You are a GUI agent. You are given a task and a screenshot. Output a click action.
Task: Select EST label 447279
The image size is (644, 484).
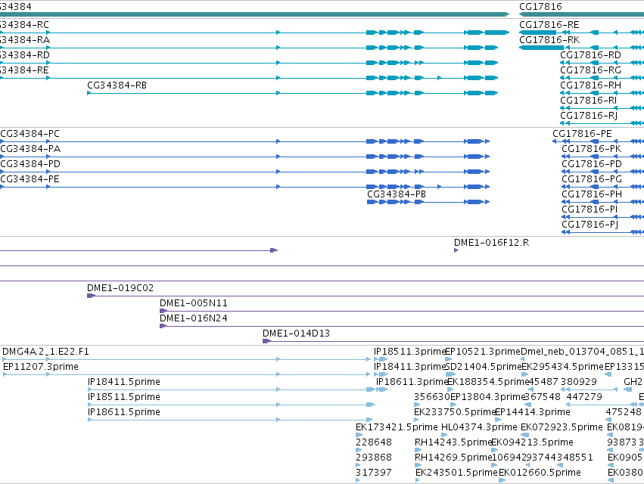click(584, 397)
